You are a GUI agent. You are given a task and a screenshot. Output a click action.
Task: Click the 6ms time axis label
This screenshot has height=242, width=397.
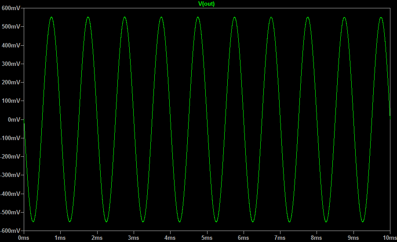pyautogui.click(x=243, y=238)
